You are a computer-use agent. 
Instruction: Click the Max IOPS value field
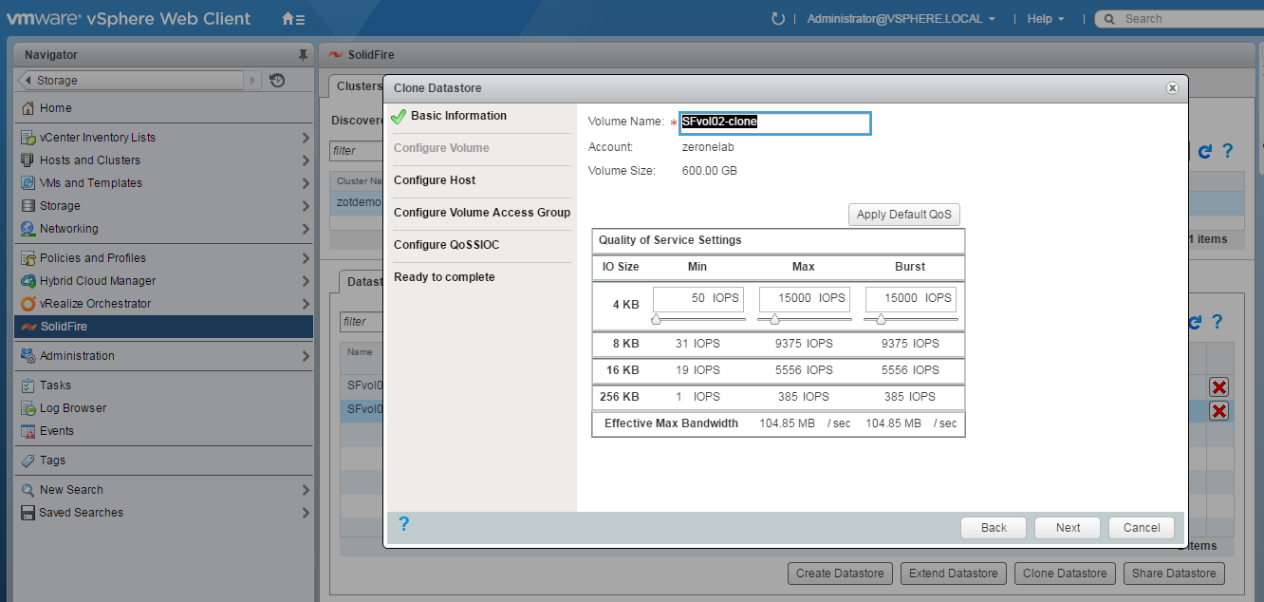point(805,298)
